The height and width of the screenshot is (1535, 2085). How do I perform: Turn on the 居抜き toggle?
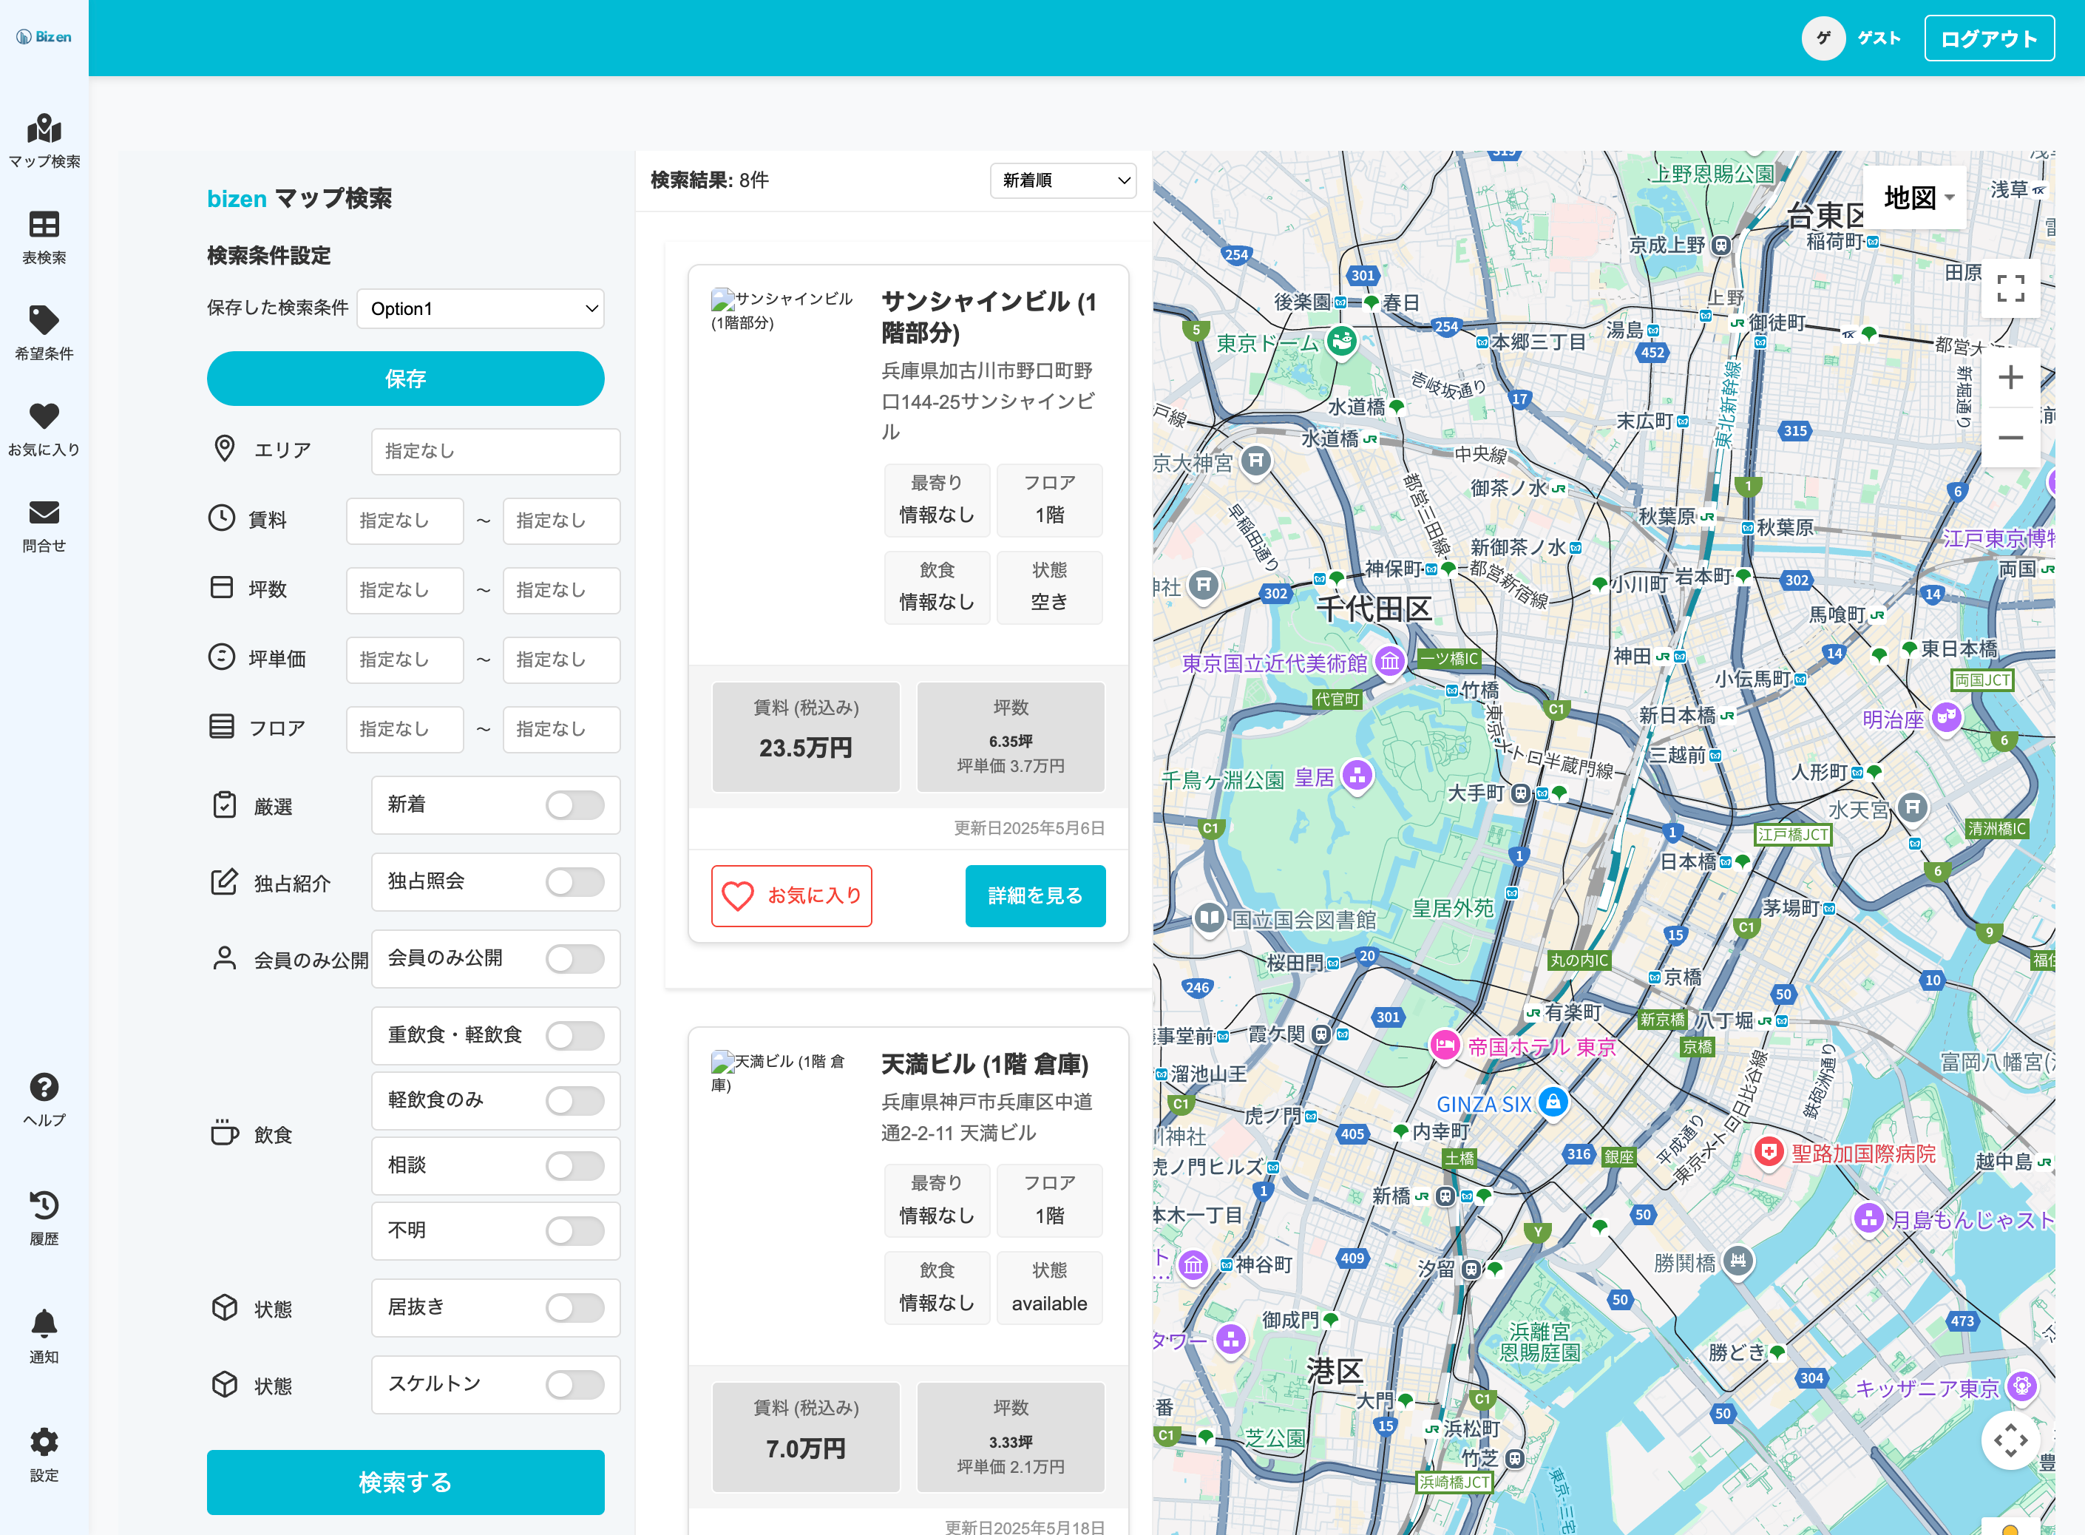(574, 1307)
